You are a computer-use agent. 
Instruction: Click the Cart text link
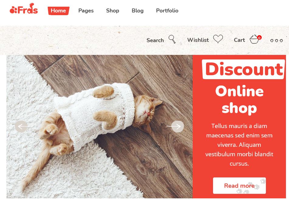click(239, 40)
